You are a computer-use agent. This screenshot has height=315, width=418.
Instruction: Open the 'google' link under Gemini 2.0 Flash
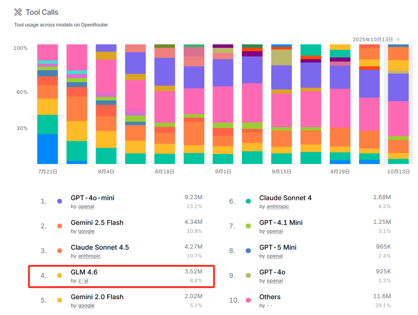tap(86, 305)
